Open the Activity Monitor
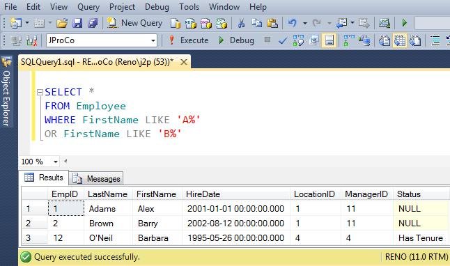 pos(385,23)
